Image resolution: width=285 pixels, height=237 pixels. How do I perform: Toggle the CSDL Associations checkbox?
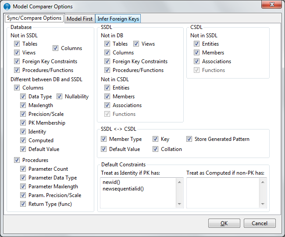pyautogui.click(x=197, y=61)
